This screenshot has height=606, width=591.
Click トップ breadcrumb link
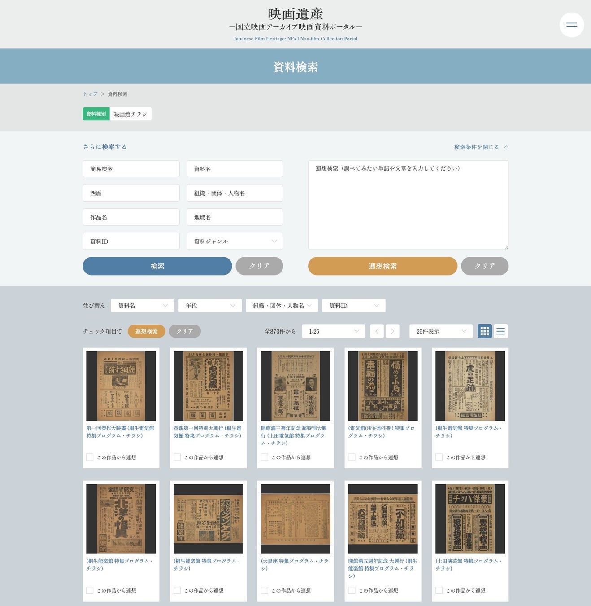[x=90, y=94]
